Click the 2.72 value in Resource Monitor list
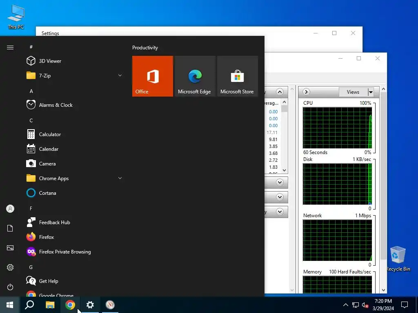418x313 pixels. [273, 160]
